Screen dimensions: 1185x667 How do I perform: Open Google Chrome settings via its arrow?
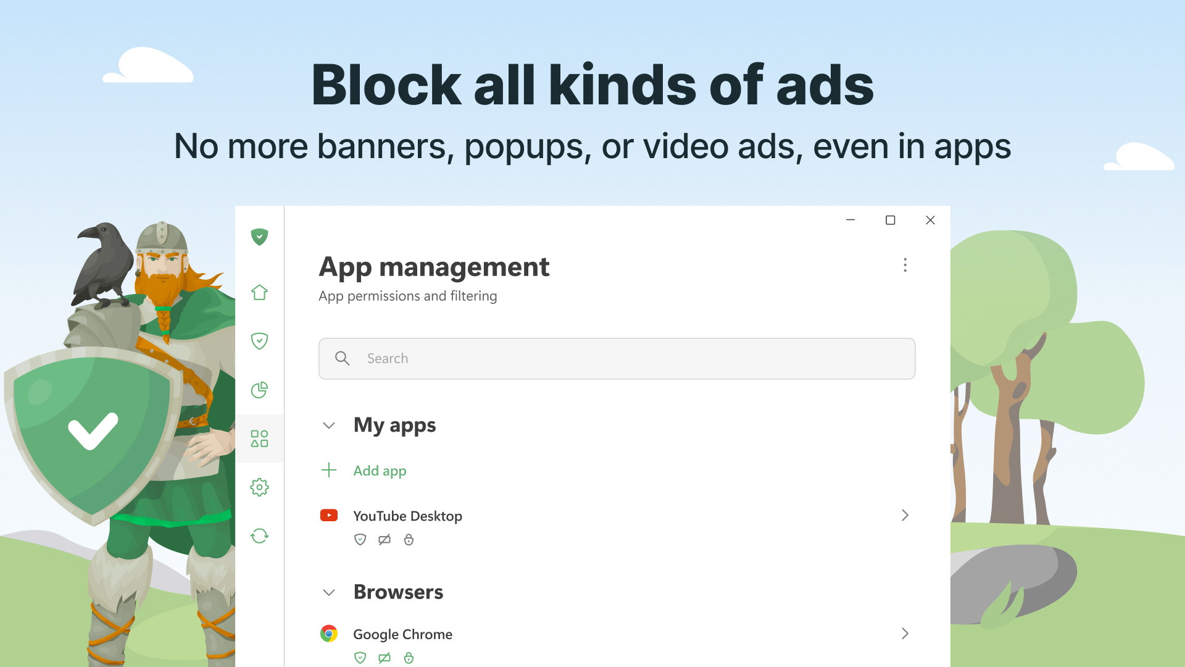click(x=905, y=633)
